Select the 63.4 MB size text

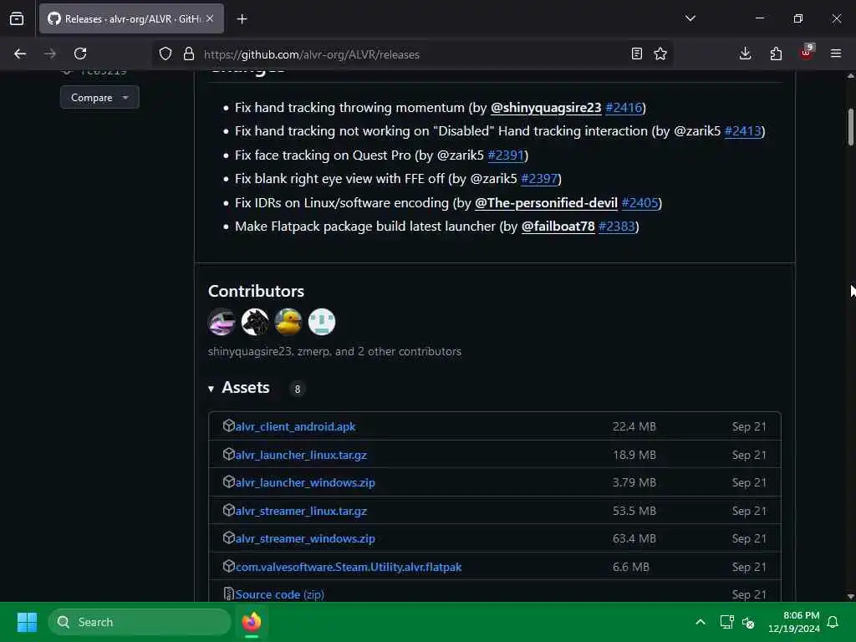[x=634, y=538]
